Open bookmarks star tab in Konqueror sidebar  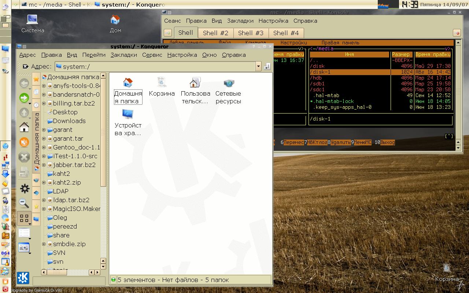click(x=36, y=79)
